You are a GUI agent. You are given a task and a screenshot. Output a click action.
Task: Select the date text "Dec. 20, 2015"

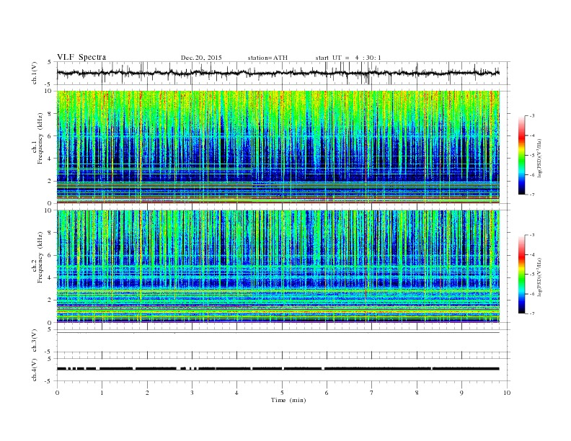pos(201,58)
